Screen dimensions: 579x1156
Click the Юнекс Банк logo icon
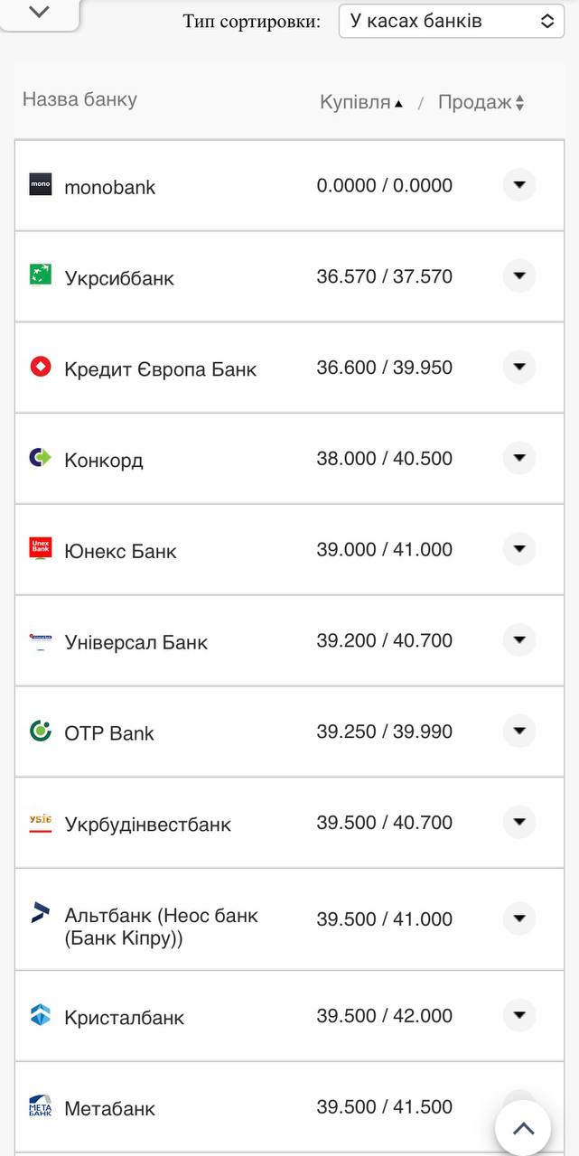[41, 548]
